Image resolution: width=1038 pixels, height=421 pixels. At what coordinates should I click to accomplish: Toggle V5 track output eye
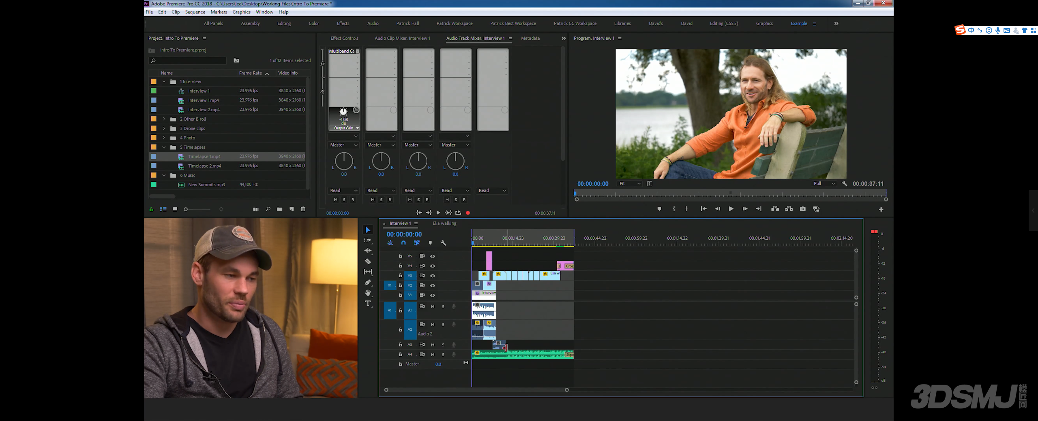[x=433, y=256]
